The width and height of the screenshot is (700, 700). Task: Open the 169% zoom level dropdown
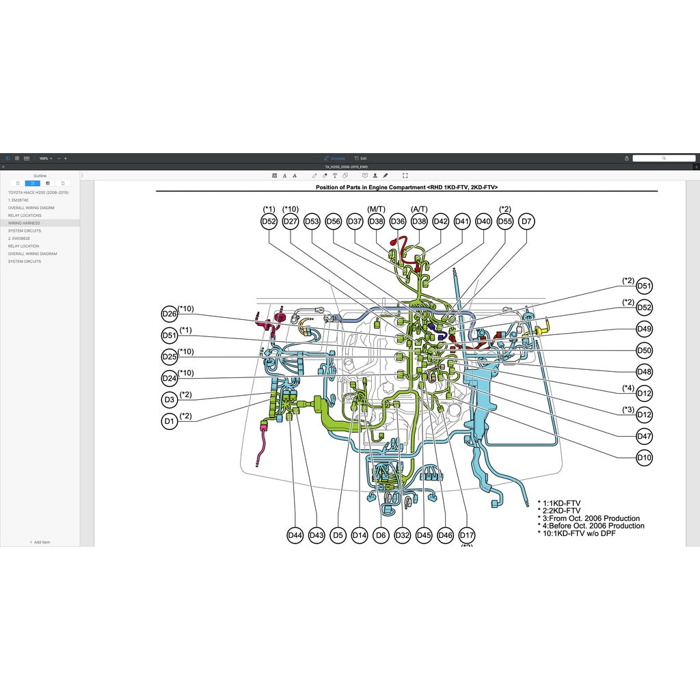[45, 158]
